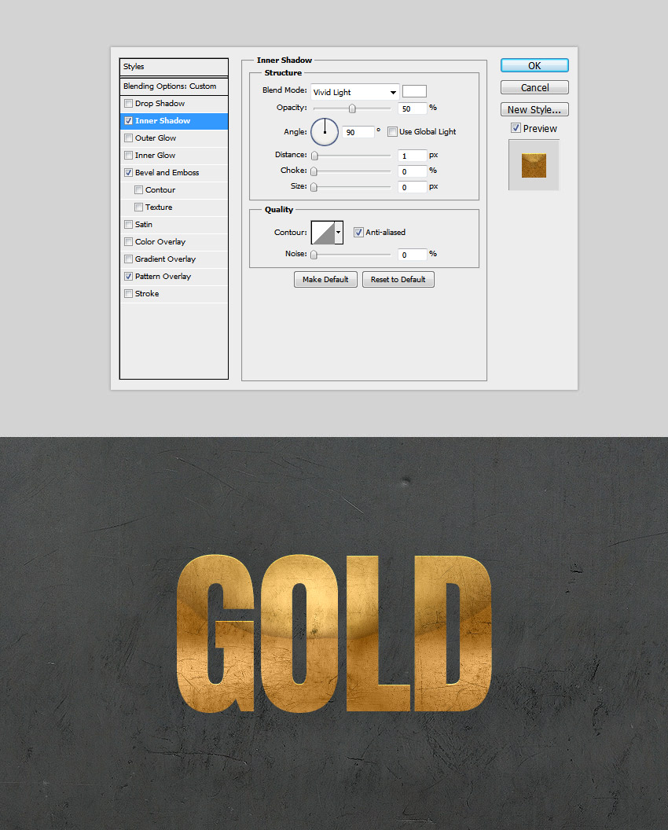Click the Inner Shadow color swatch
668x830 pixels.
(x=414, y=90)
